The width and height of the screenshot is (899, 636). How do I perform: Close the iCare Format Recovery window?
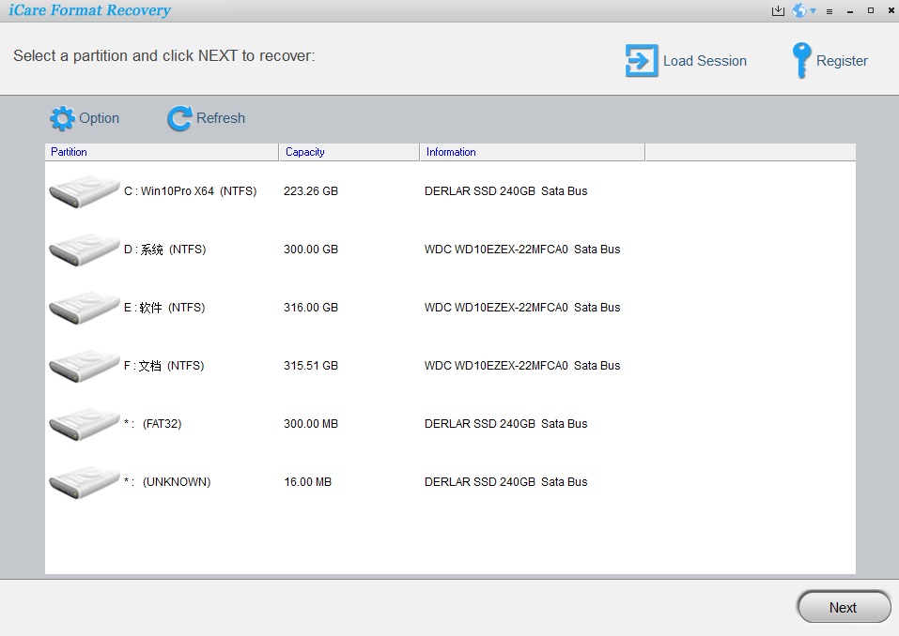891,10
